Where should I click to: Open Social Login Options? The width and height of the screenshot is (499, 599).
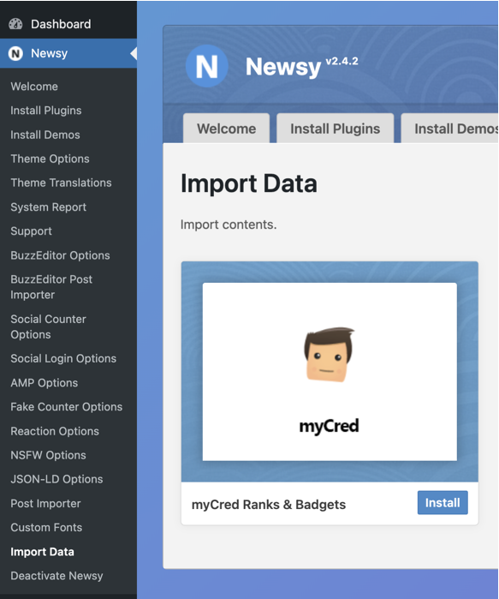pyautogui.click(x=63, y=358)
